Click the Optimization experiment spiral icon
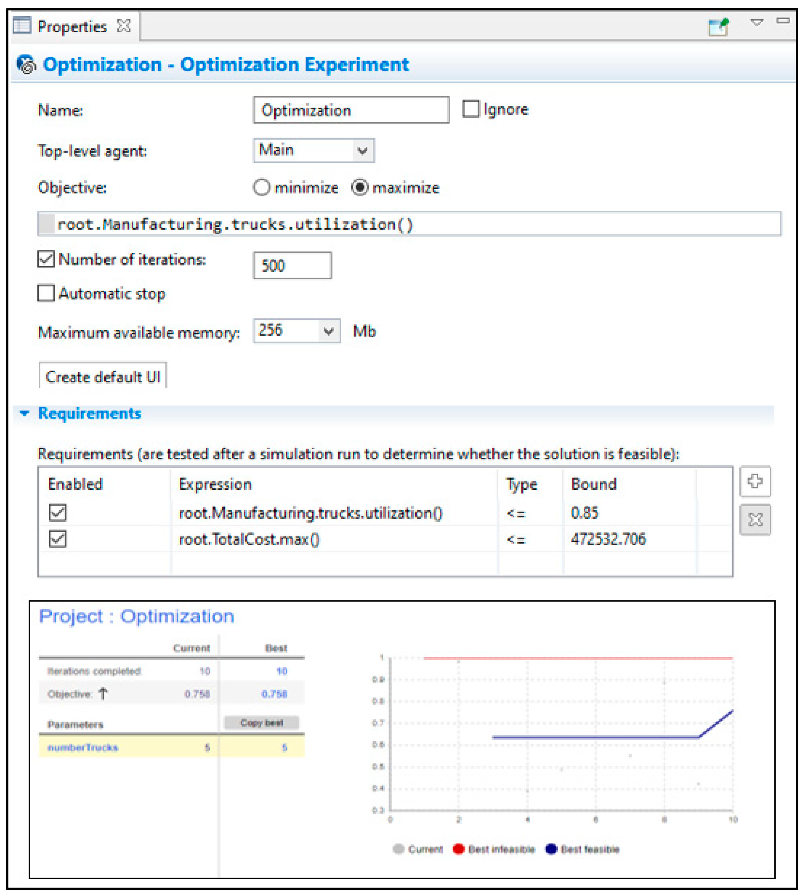 [x=26, y=64]
